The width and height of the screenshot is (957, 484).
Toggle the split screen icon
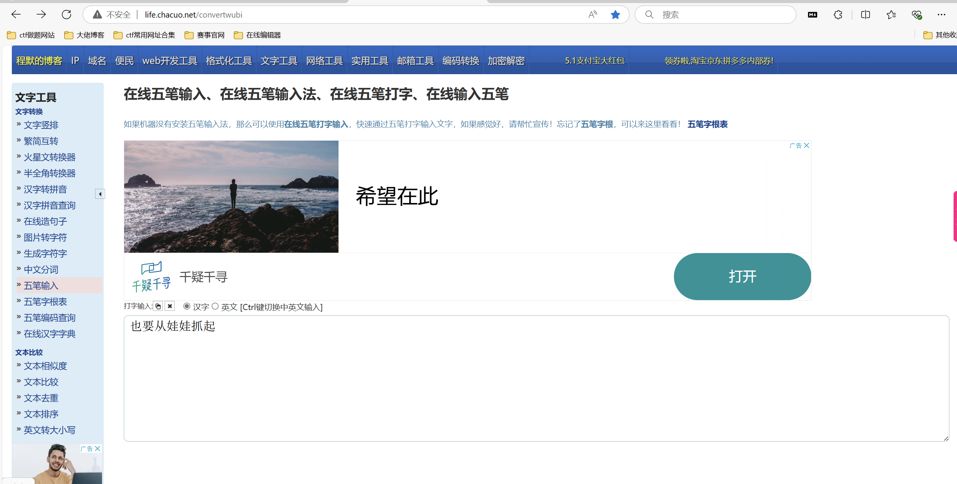click(866, 15)
